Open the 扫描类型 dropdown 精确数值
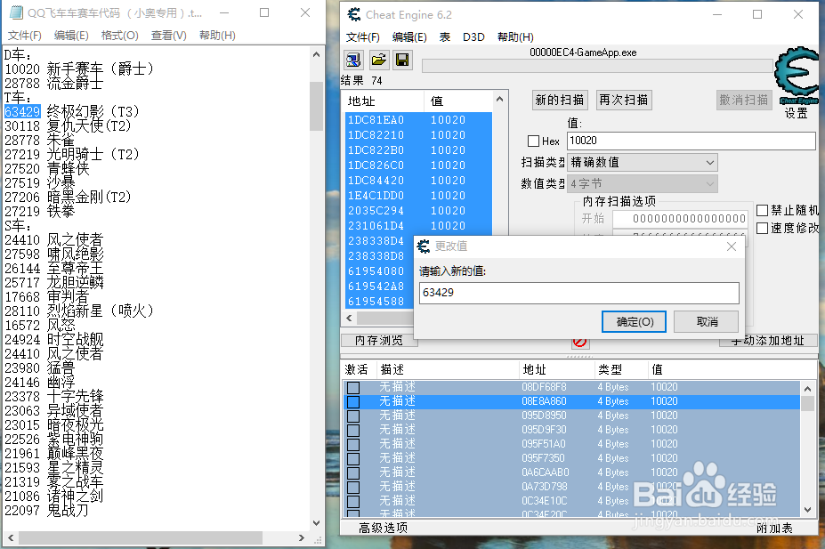This screenshot has width=825, height=549. [x=643, y=163]
